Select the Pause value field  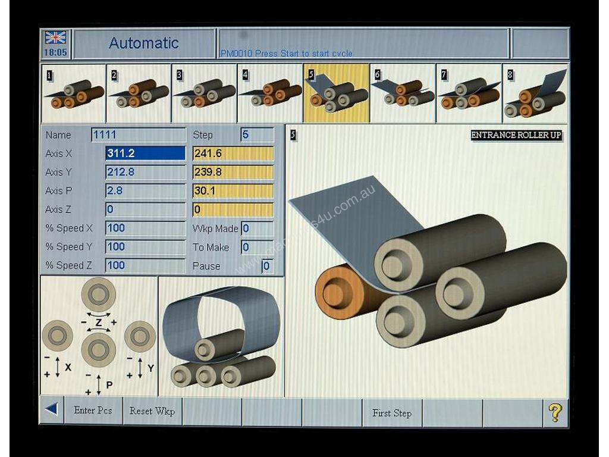[x=268, y=266]
